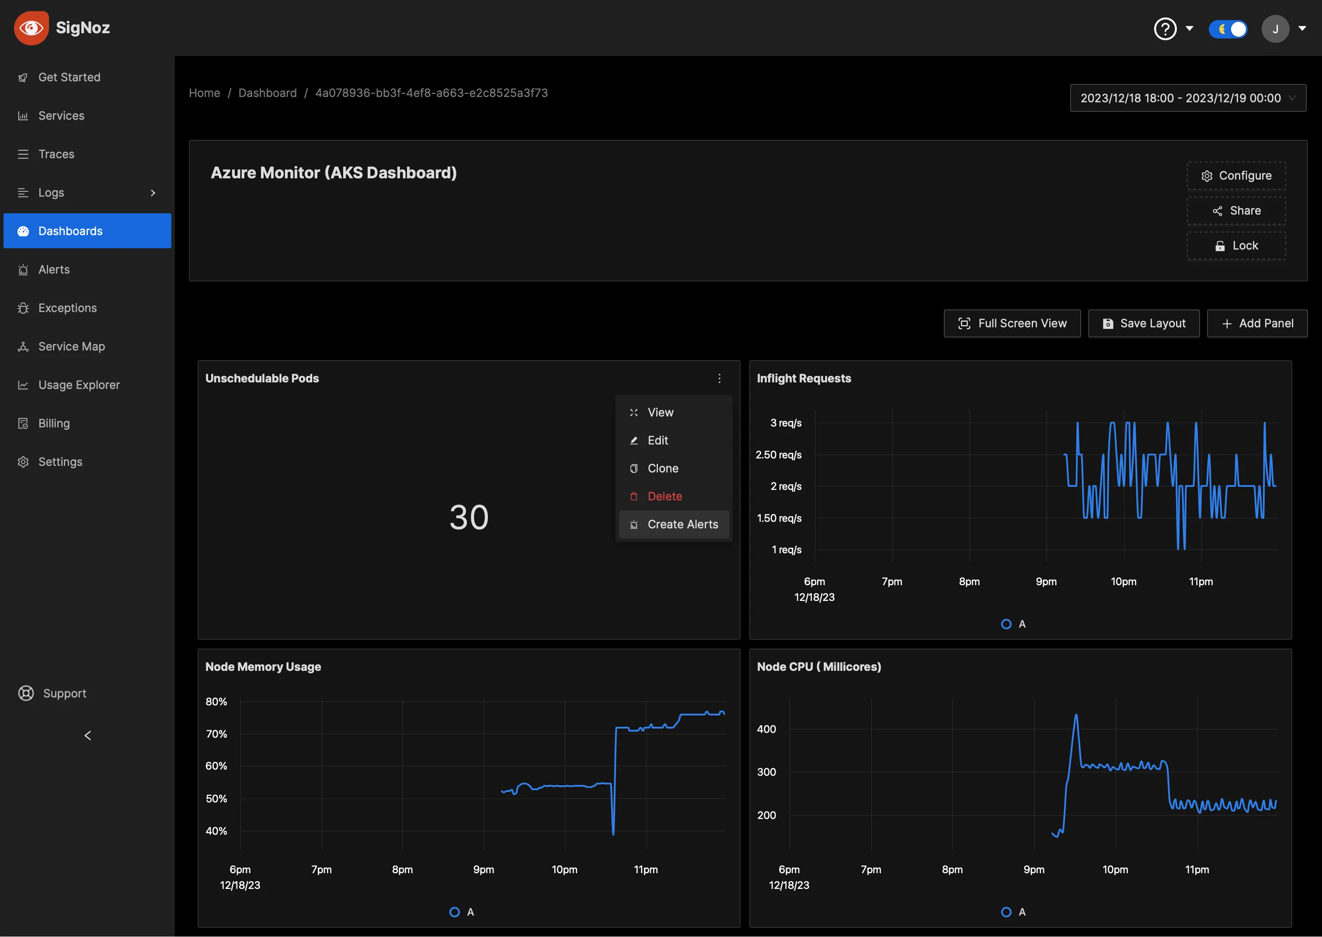The image size is (1322, 937).
Task: Toggle the Logs menu expander
Action: (153, 193)
